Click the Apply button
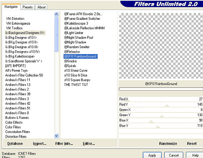Viewport: 203px width, 158px height. click(152, 155)
